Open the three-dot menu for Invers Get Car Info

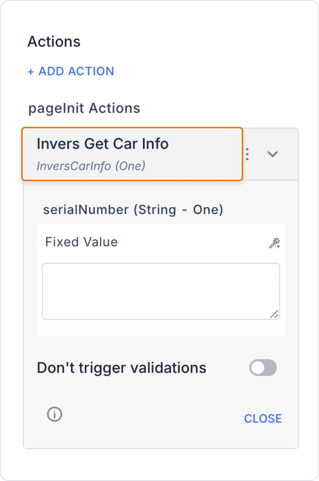pyautogui.click(x=247, y=154)
